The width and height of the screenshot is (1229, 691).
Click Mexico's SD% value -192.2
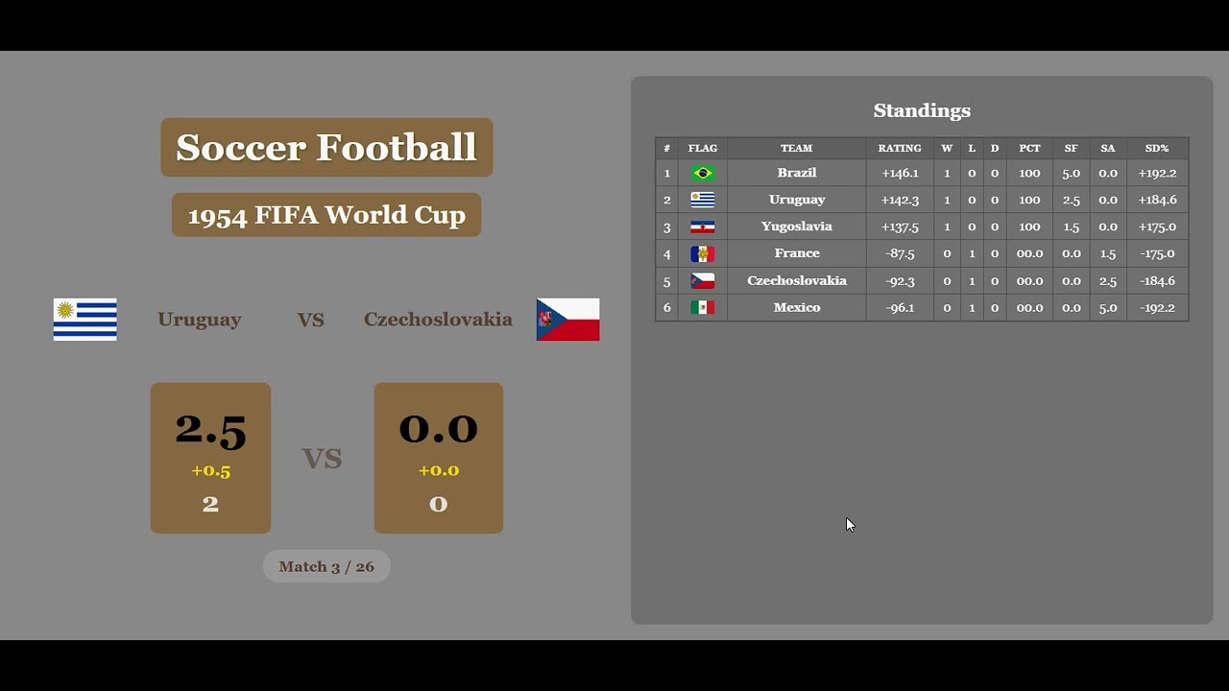[1157, 308]
